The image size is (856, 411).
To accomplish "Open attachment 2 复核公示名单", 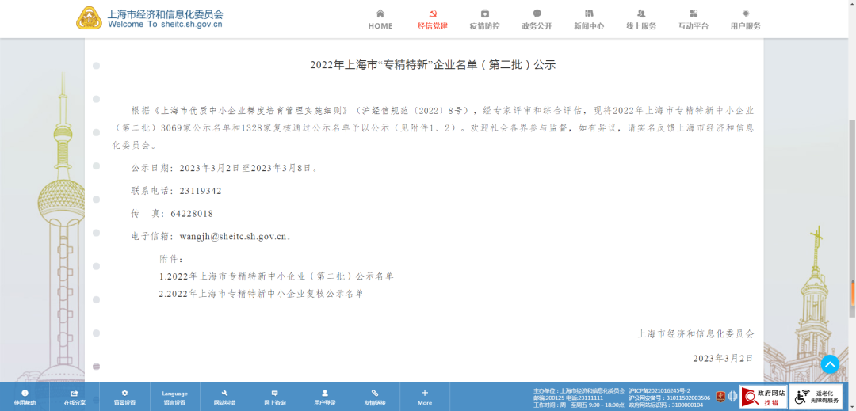I will pyautogui.click(x=262, y=294).
